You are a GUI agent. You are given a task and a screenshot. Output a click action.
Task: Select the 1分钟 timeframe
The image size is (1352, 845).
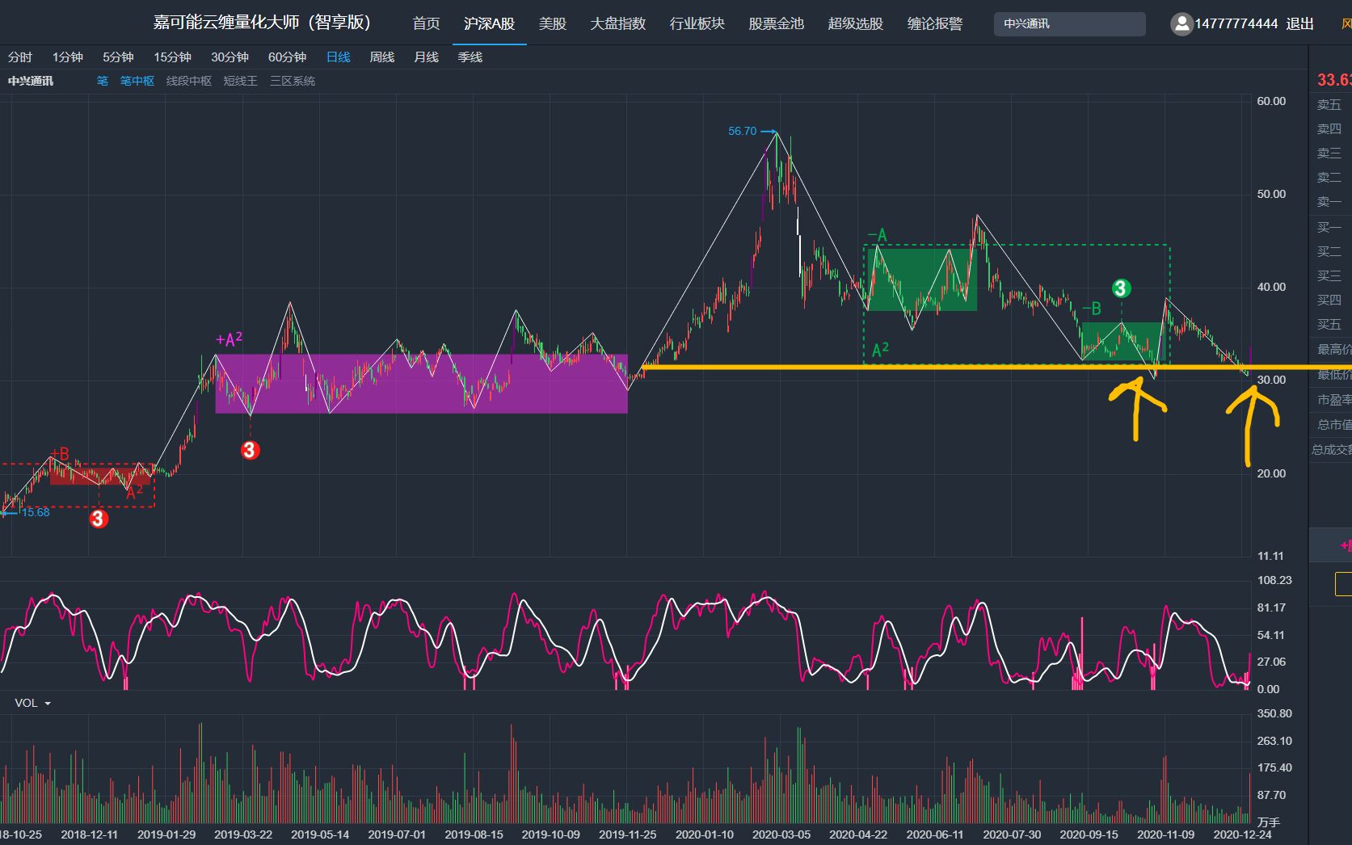click(68, 57)
